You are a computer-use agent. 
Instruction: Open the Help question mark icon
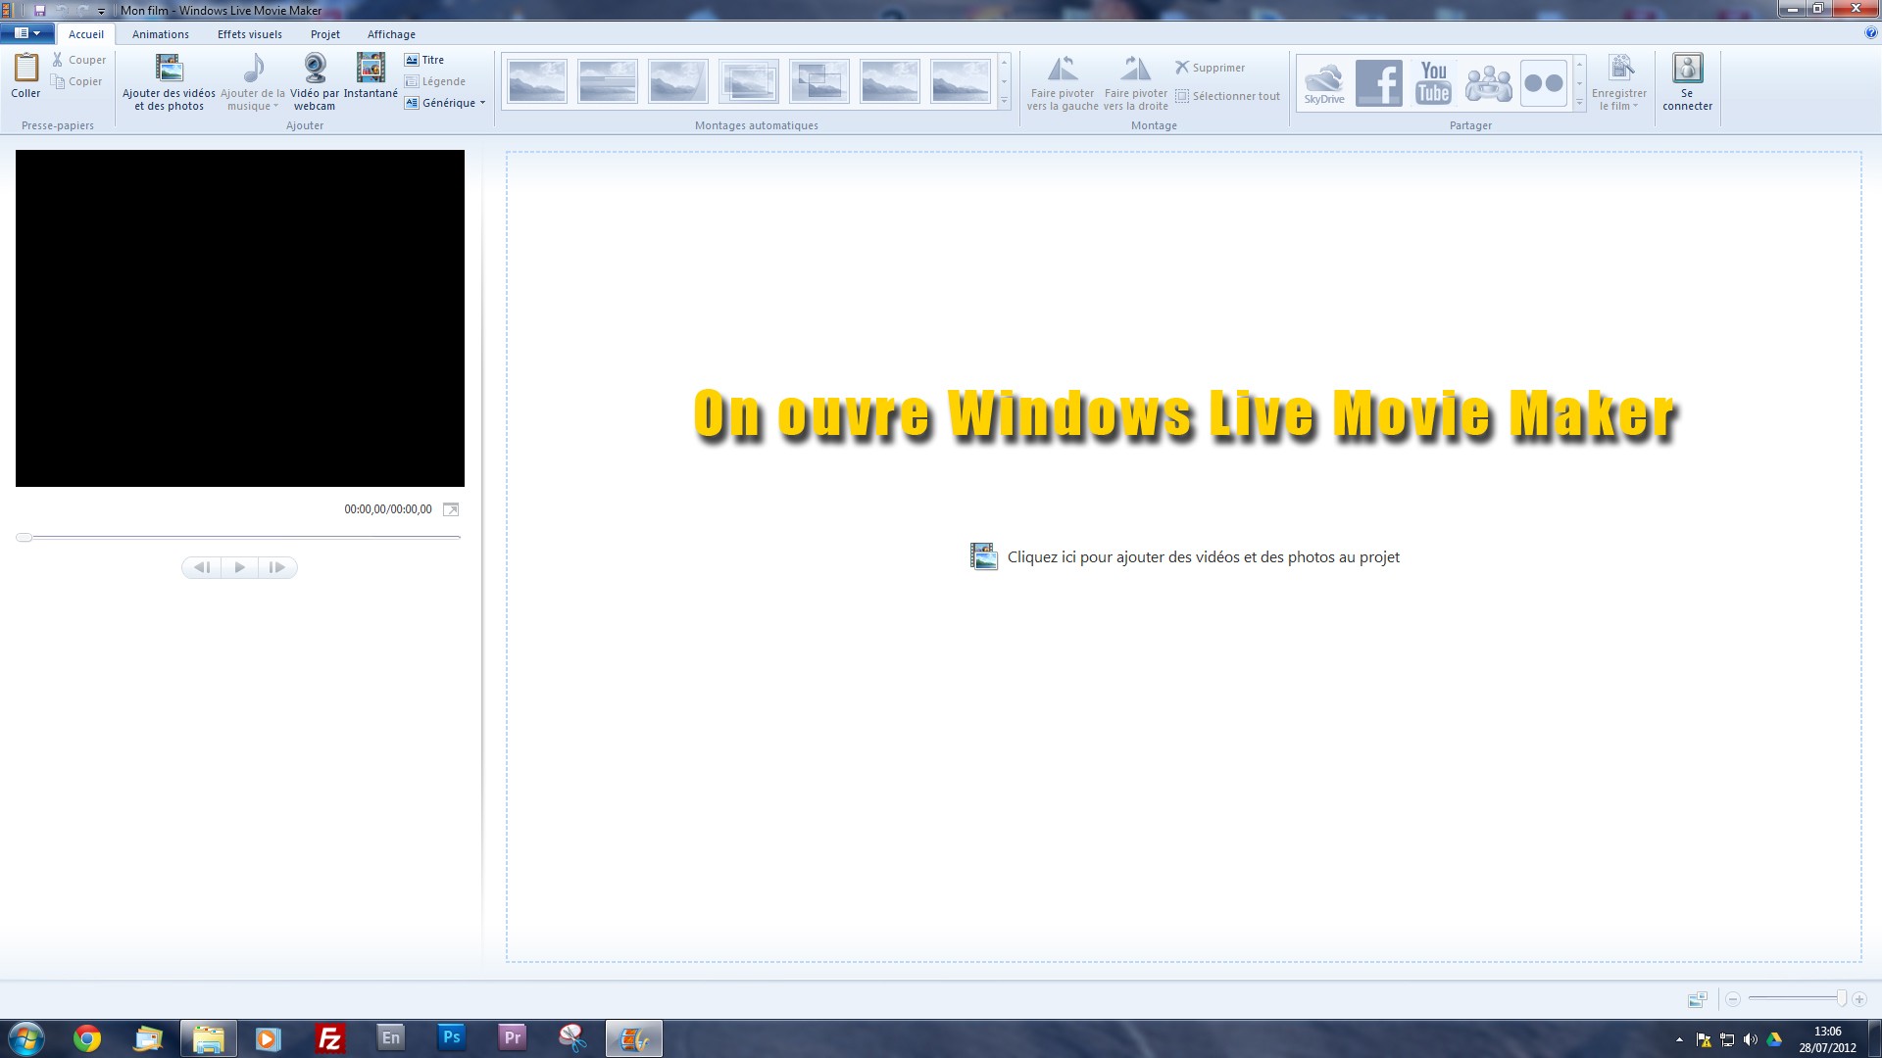click(x=1871, y=33)
